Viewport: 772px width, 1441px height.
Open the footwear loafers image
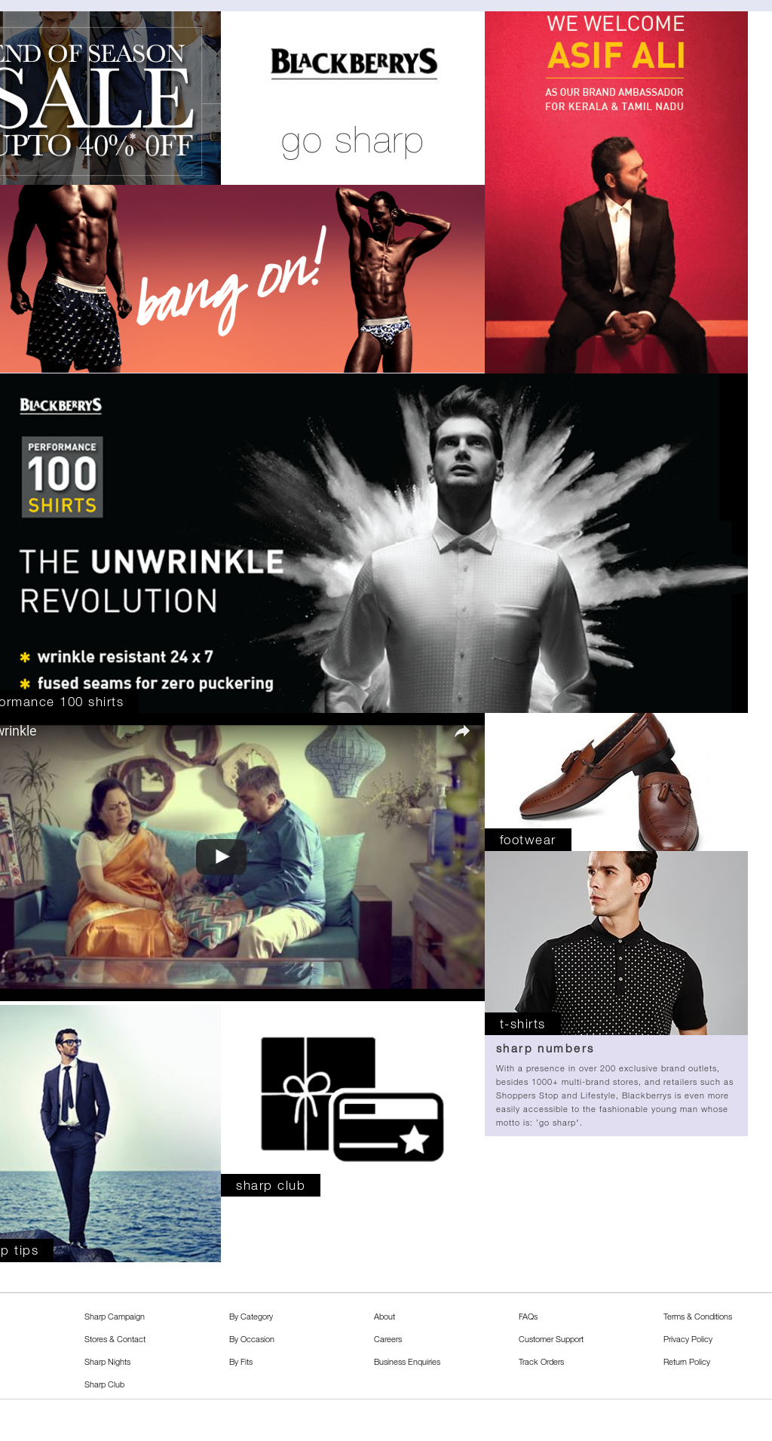616,782
